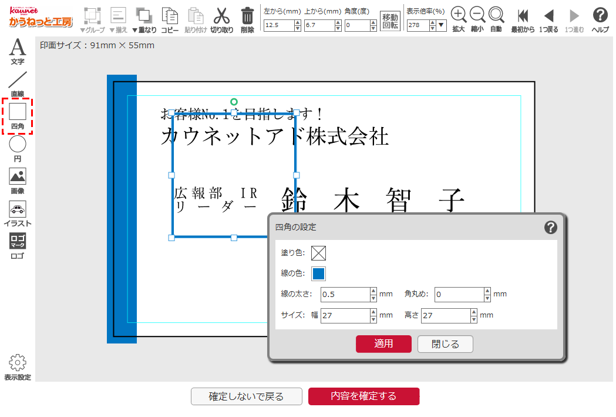This screenshot has width=616, height=417.
Task: Click stepper arrows of 幅 field
Action: [x=373, y=315]
